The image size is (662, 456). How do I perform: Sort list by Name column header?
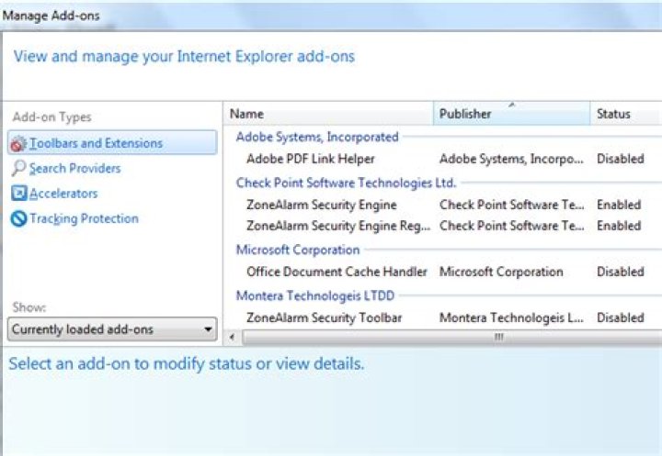pyautogui.click(x=328, y=114)
